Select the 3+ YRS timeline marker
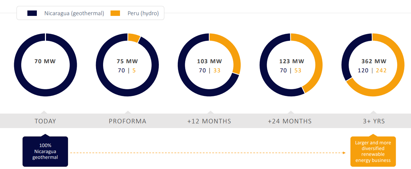The width and height of the screenshot is (411, 169). pos(373,121)
